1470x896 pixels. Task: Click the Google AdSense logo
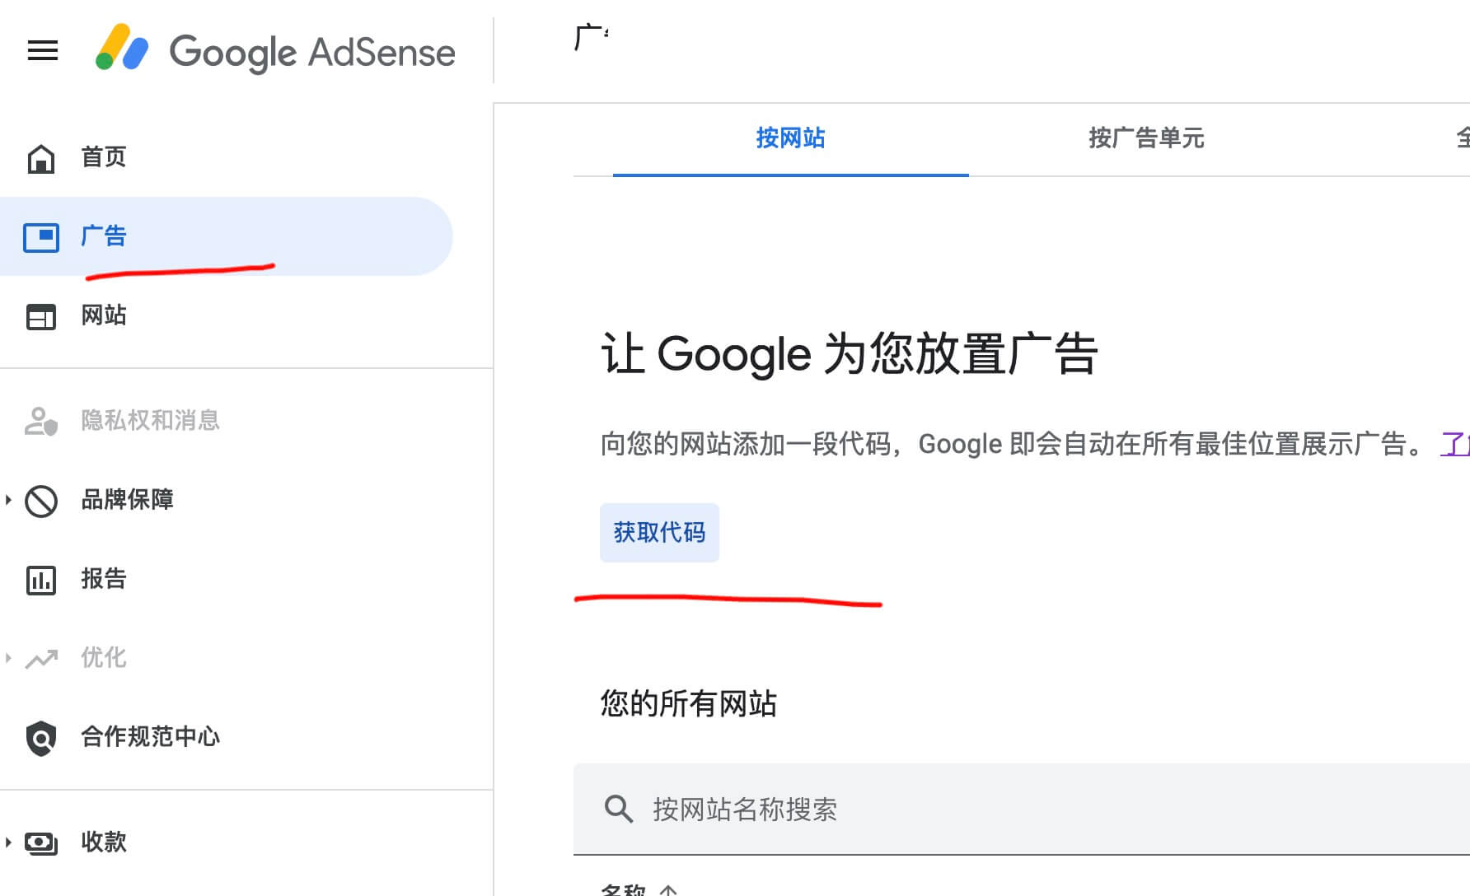(275, 51)
